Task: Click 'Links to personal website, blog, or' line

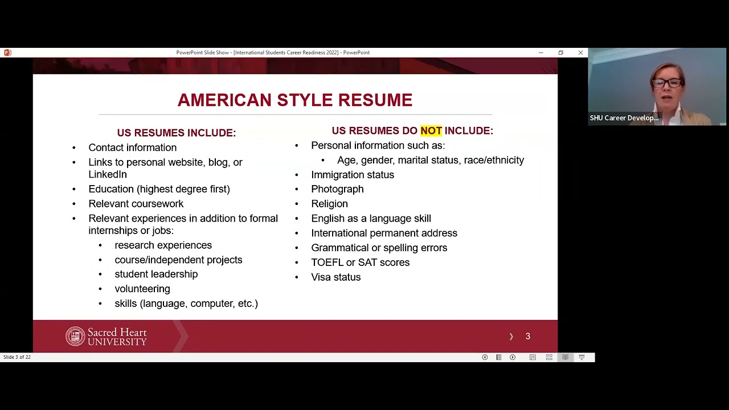Action: [x=165, y=162]
